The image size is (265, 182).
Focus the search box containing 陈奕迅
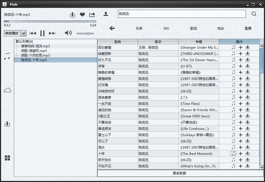click(x=182, y=14)
